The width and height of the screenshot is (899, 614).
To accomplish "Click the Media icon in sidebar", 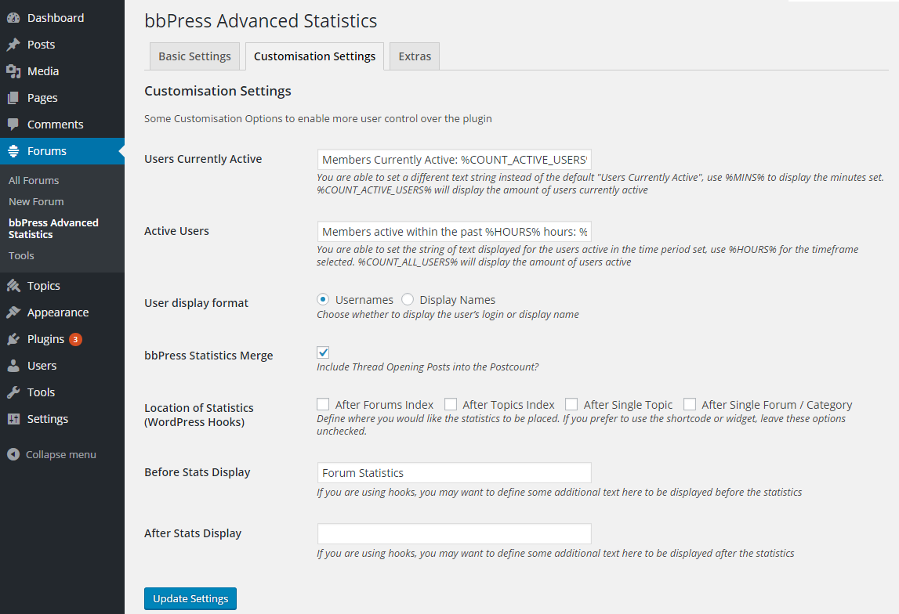I will click(x=13, y=71).
